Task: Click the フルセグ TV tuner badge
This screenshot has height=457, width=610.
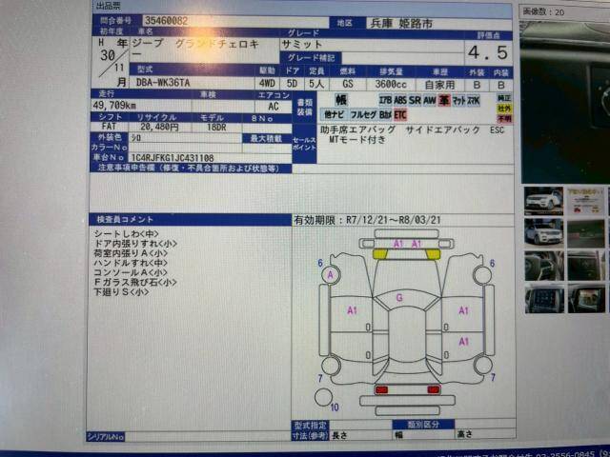Action: click(365, 113)
